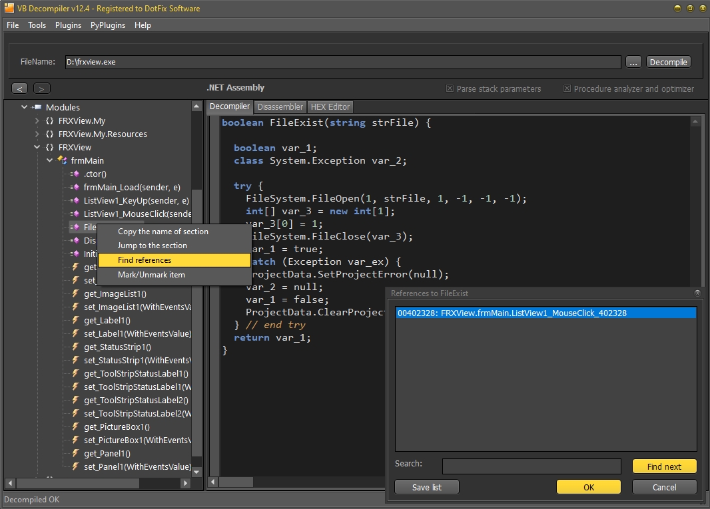The width and height of the screenshot is (710, 509).
Task: Click the ListView1_KeyUp method icon
Action: [x=75, y=200]
